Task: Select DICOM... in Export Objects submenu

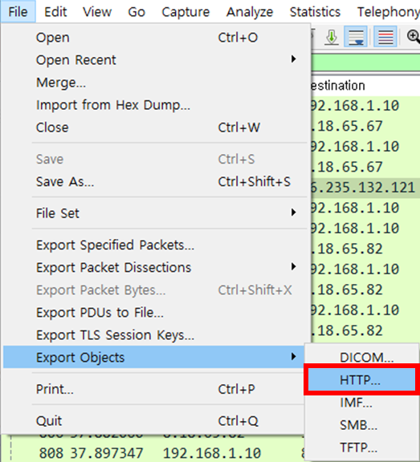Action: [361, 357]
